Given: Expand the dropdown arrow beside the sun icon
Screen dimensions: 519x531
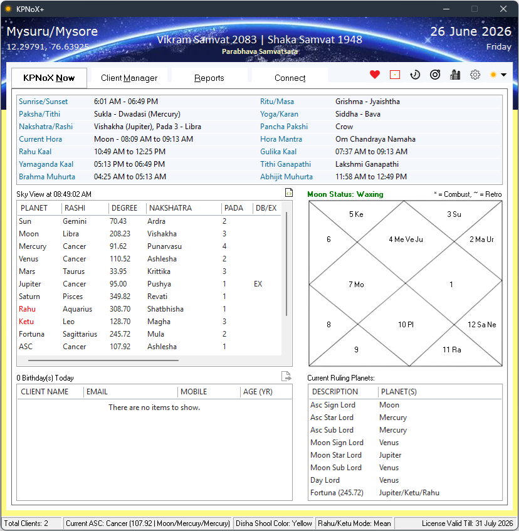Looking at the screenshot, I should point(504,75).
